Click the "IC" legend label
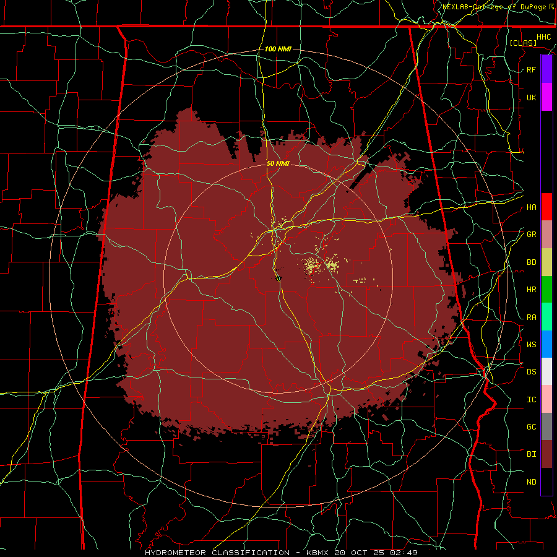The image size is (557, 557). click(x=531, y=400)
